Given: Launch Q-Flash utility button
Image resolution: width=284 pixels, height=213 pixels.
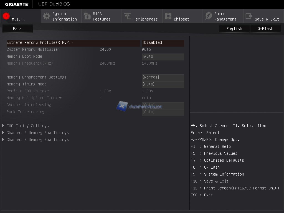Looking at the screenshot, I should coord(265,29).
